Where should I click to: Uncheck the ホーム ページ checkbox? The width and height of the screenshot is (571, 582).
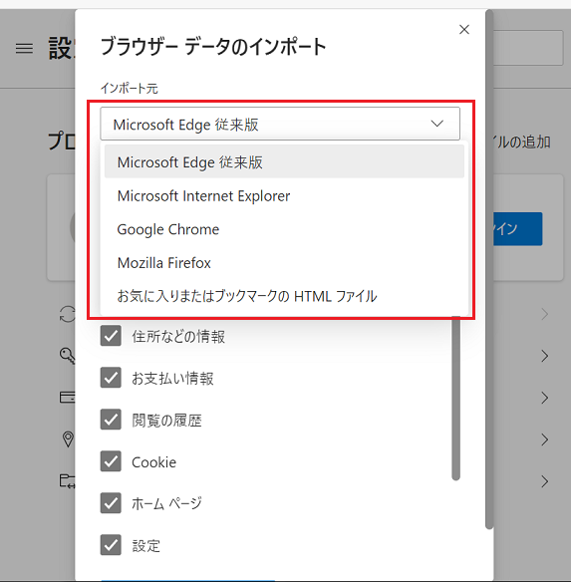[x=111, y=503]
